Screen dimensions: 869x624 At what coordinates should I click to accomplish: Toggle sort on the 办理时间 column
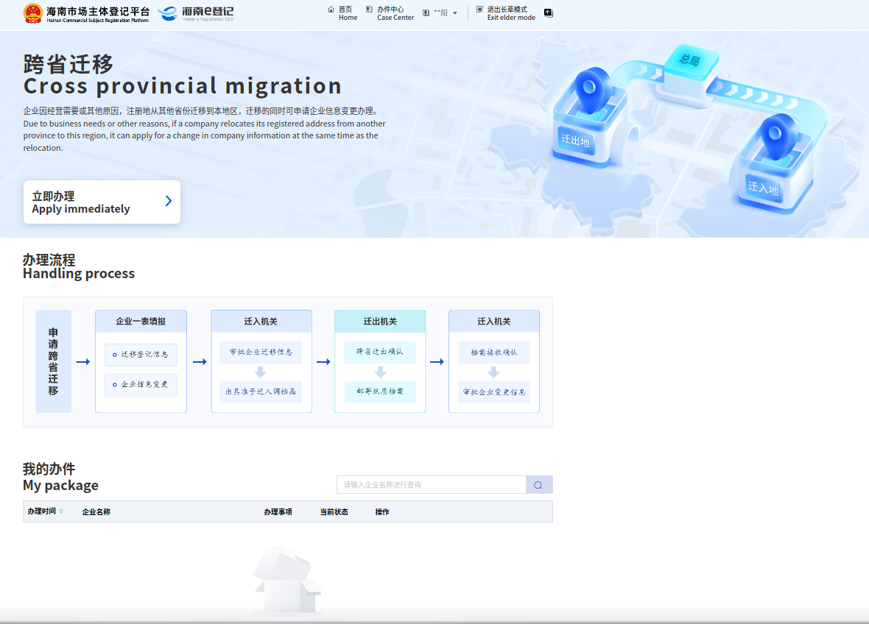(x=61, y=511)
